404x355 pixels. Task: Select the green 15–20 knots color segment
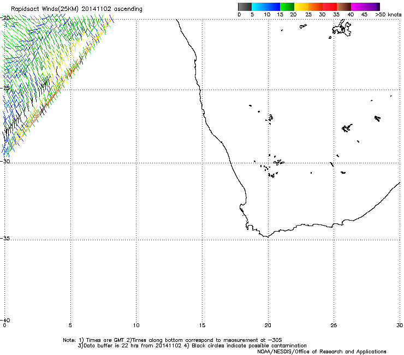(x=287, y=7)
